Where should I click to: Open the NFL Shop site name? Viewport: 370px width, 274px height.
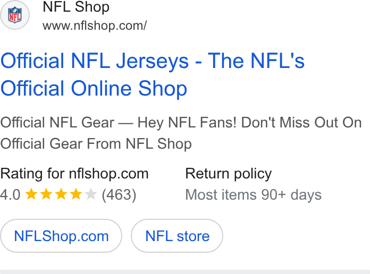click(76, 6)
